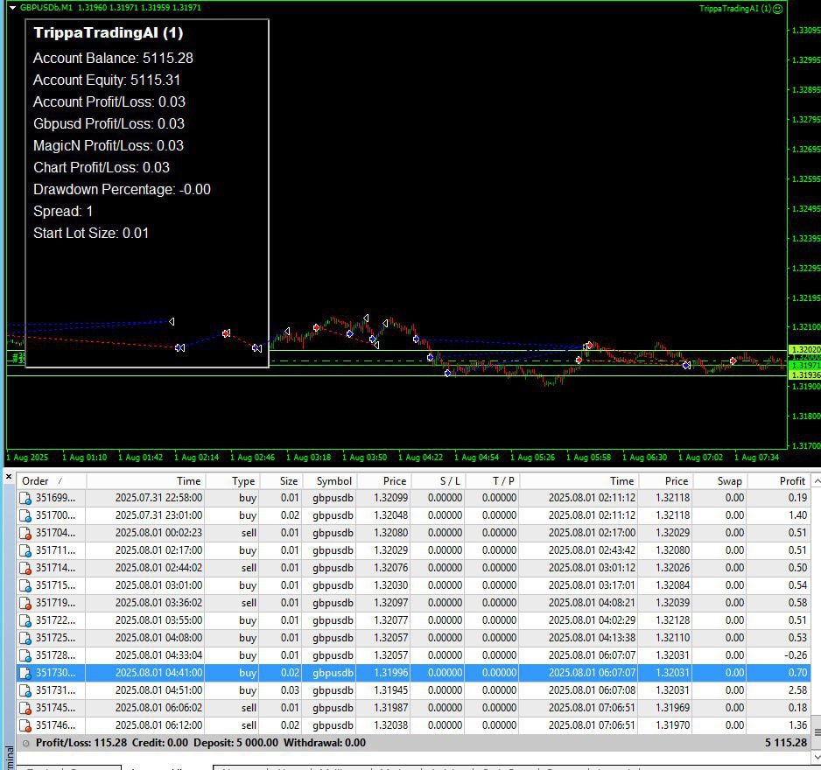The width and height of the screenshot is (821, 770).
Task: Click the history table scroll up arrow
Action: tap(817, 481)
